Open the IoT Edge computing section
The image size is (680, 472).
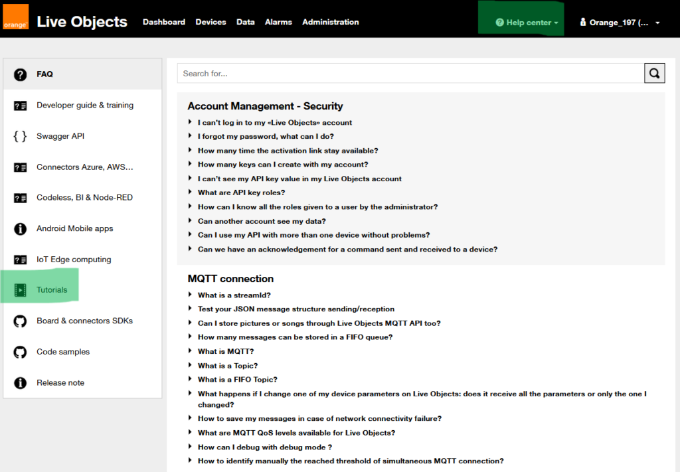tap(74, 260)
